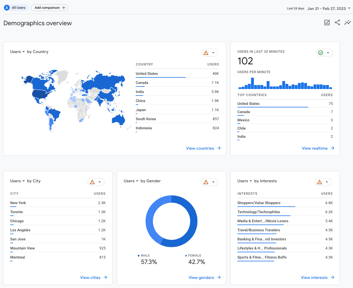Expand the dropdown beside the realtime status icon
Image resolution: width=353 pixels, height=288 pixels.
pos(328,53)
